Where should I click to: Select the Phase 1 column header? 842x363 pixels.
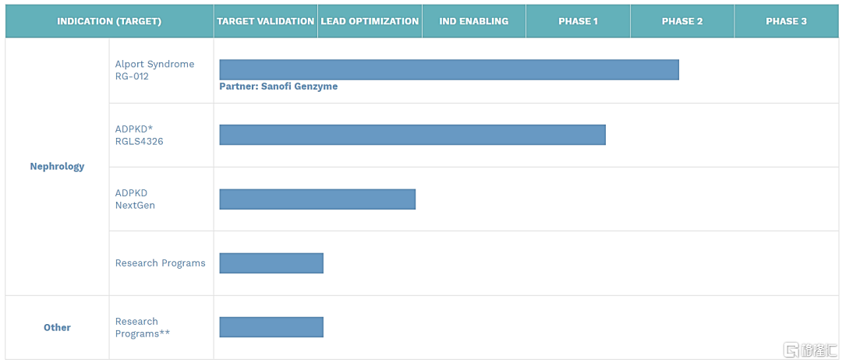click(x=578, y=21)
